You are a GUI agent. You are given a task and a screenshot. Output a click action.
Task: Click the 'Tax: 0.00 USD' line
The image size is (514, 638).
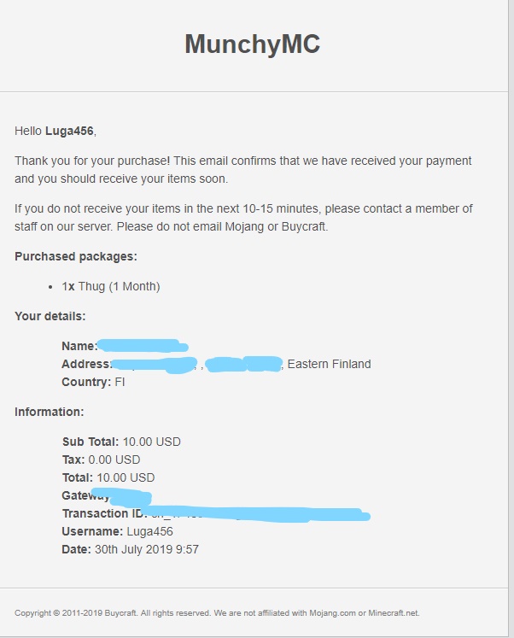[101, 459]
